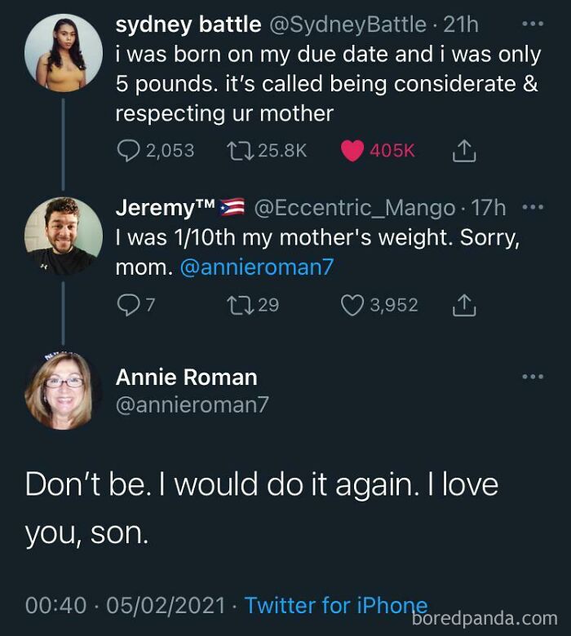
Task: Open the Annie Roman display name profile
Action: click(186, 378)
